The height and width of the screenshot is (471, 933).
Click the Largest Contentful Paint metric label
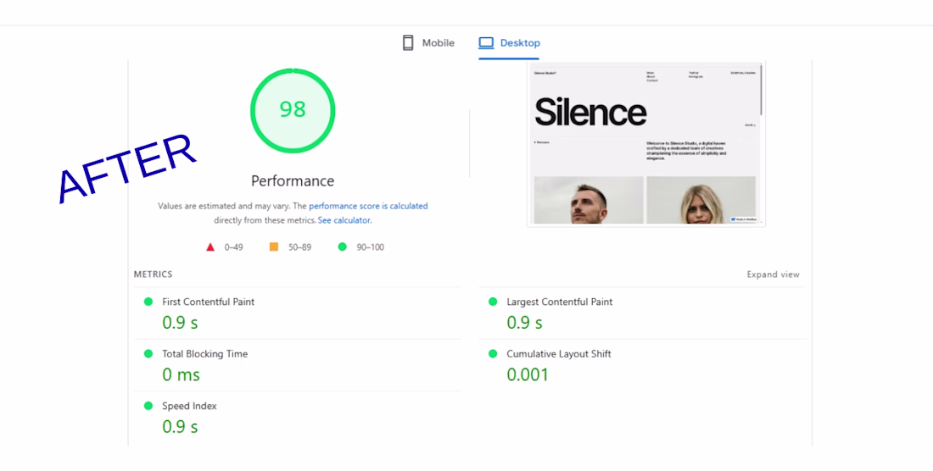[559, 302]
